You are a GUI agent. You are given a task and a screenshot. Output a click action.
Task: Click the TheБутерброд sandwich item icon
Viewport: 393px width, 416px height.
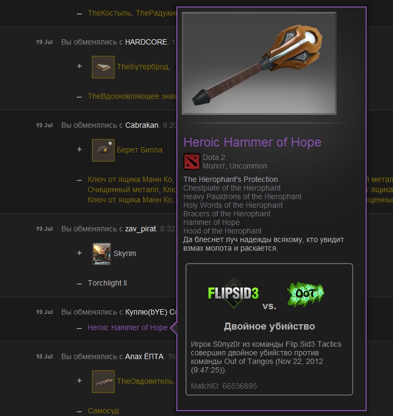click(x=103, y=67)
